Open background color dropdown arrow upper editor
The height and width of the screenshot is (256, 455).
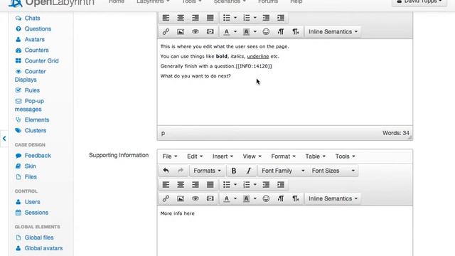(x=255, y=31)
